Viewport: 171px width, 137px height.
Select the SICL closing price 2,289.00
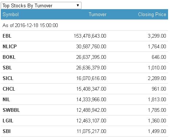coord(157,78)
